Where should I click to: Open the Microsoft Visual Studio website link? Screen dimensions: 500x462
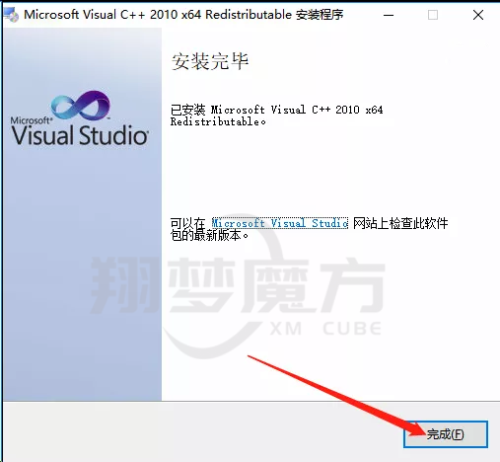(280, 223)
